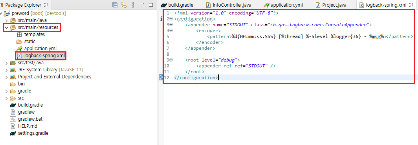Close the Package Explorer tab with X

point(46,5)
